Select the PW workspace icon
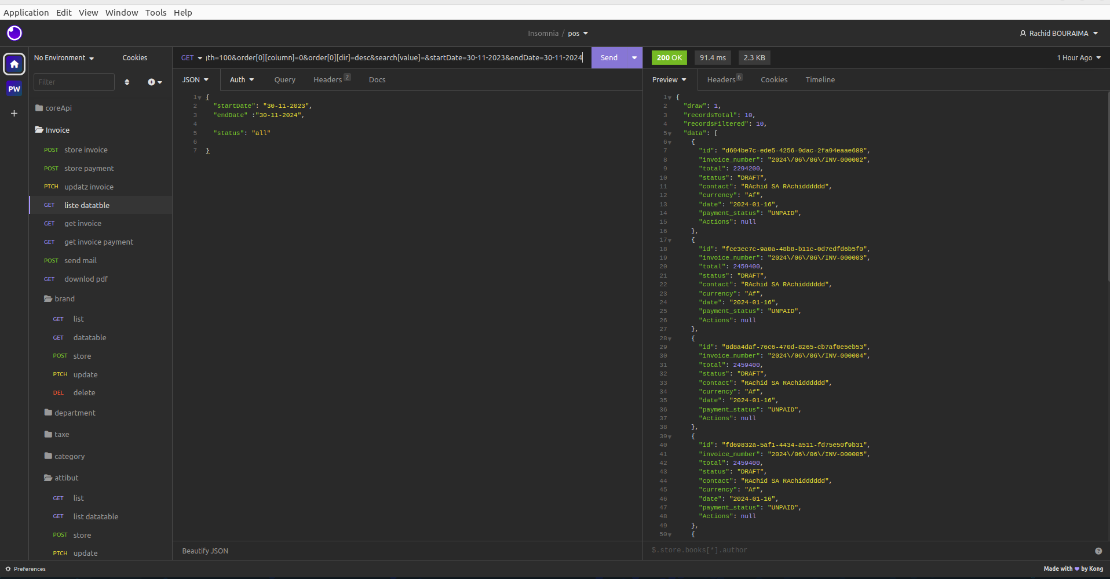The image size is (1110, 579). (x=14, y=89)
